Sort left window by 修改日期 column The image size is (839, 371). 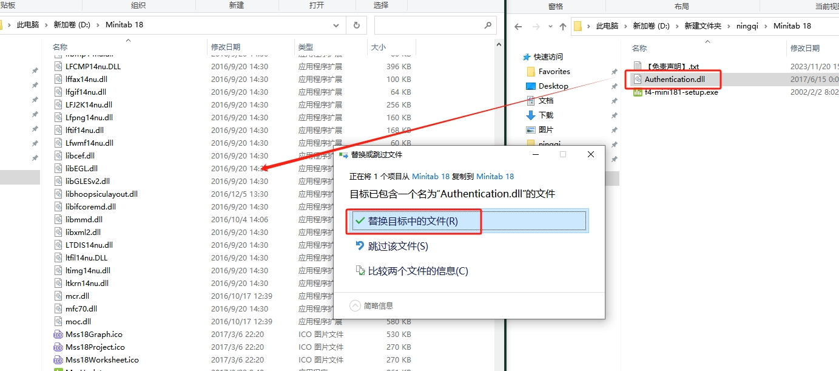[226, 47]
